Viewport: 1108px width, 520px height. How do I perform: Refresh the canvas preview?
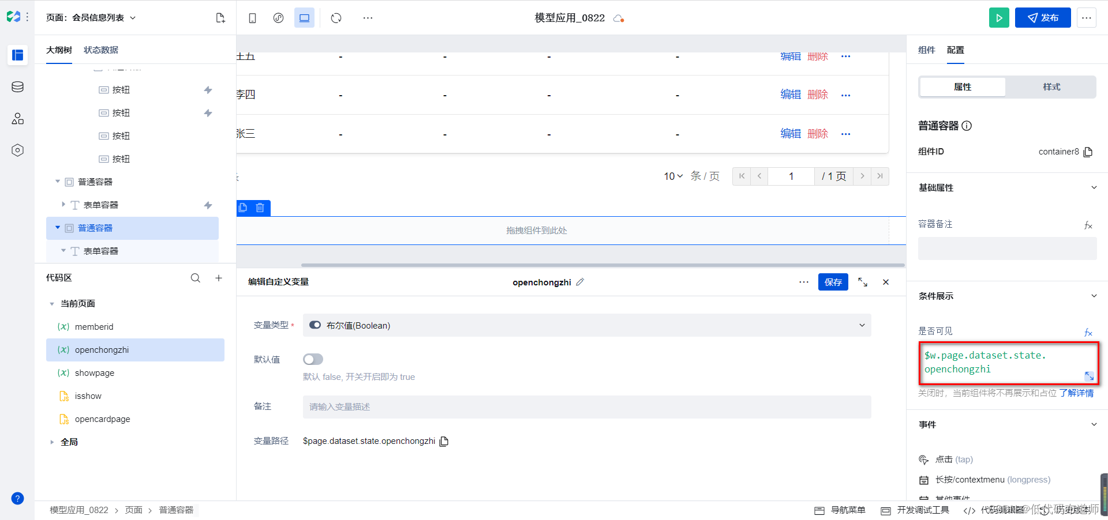click(336, 18)
